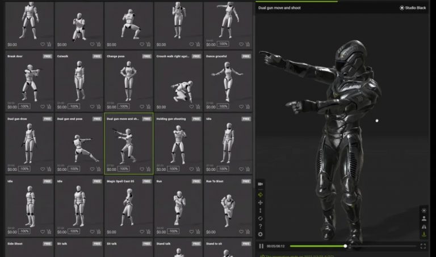Select the four-arrow pan tool in the viewer
This screenshot has height=257, width=436.
pos(260,203)
